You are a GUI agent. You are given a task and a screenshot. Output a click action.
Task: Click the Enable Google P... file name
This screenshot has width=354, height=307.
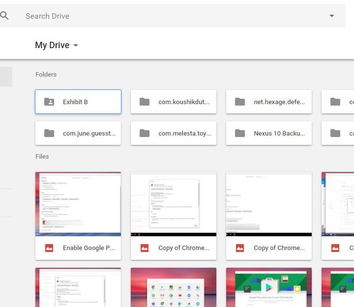tap(89, 248)
